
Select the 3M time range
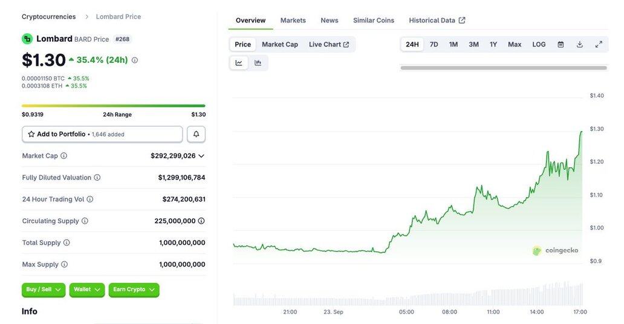[473, 44]
